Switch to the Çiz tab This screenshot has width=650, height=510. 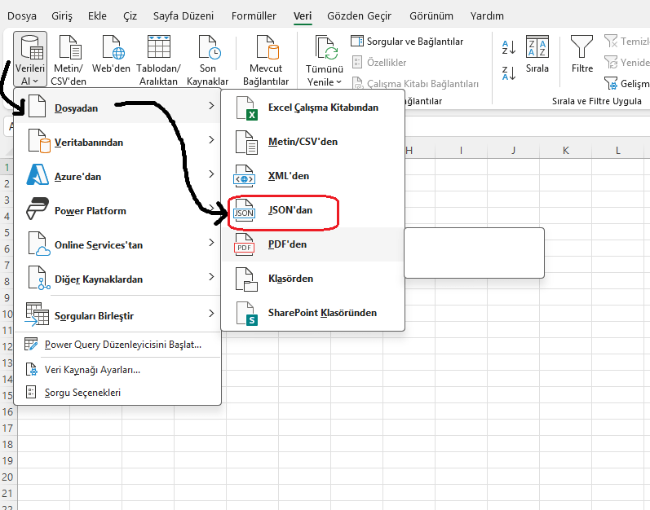[x=130, y=15]
